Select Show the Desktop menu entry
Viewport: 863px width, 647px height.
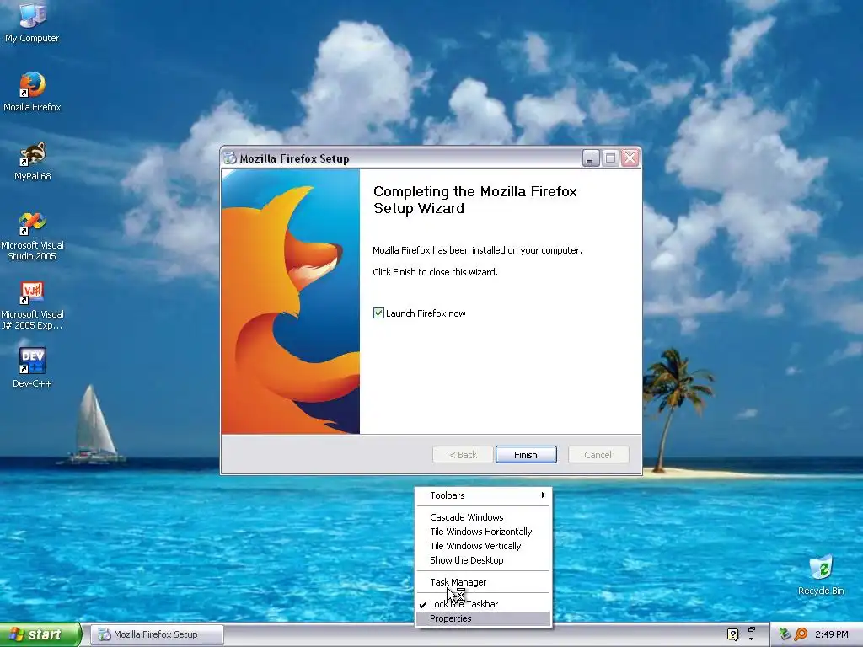(483, 560)
